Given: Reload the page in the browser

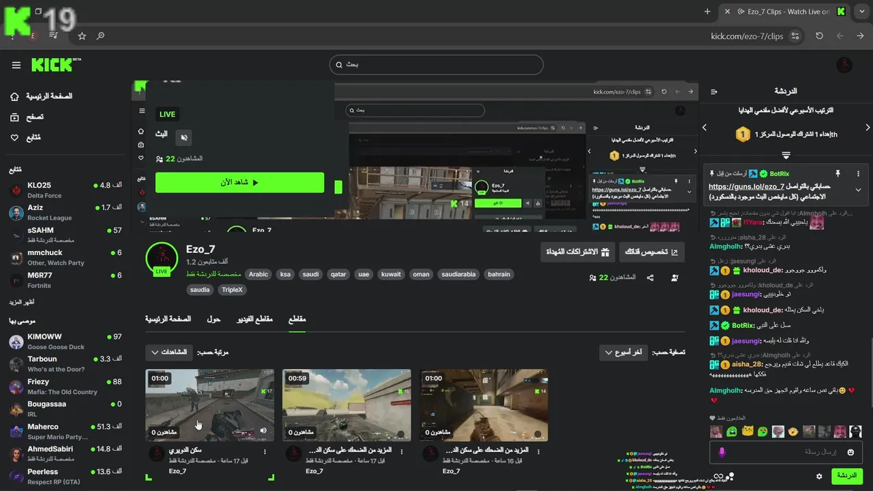Looking at the screenshot, I should click(819, 36).
